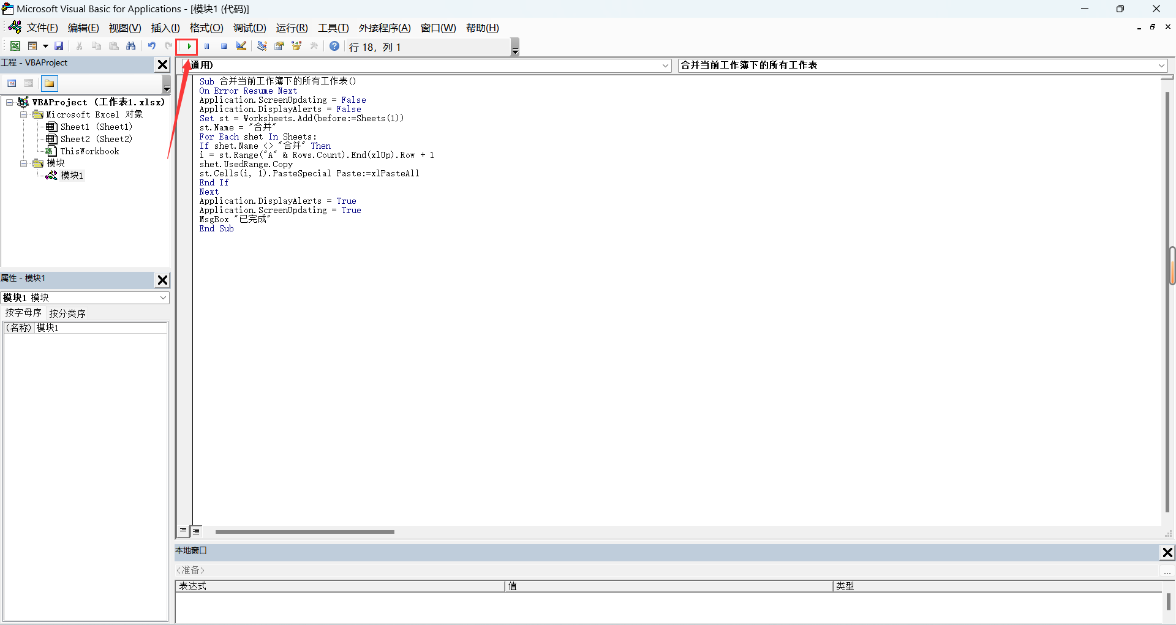Toggle Folders view in project panel
The image size is (1176, 625).
point(50,83)
